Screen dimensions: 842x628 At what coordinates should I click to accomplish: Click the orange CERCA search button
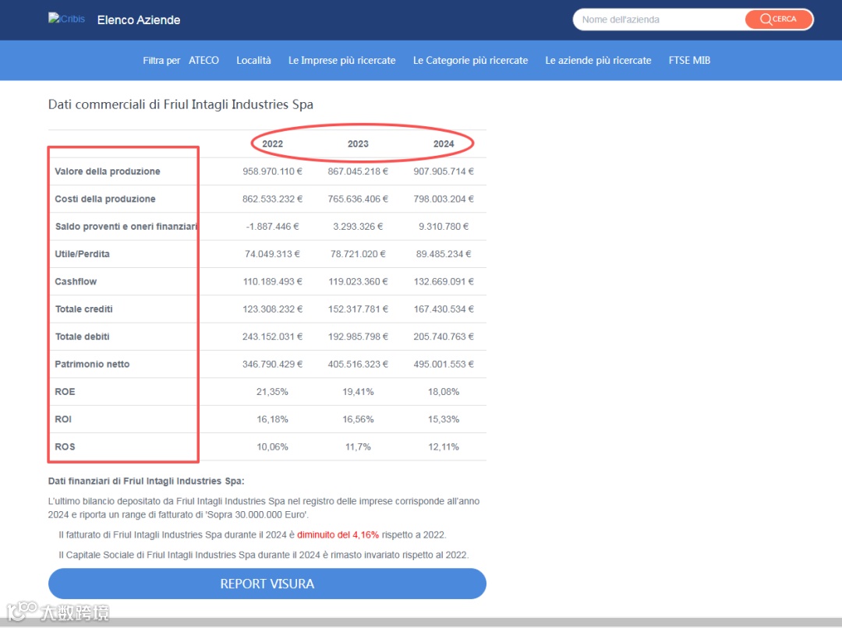(x=778, y=19)
